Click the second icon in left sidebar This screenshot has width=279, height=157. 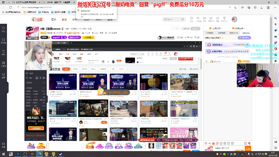pos(3,41)
